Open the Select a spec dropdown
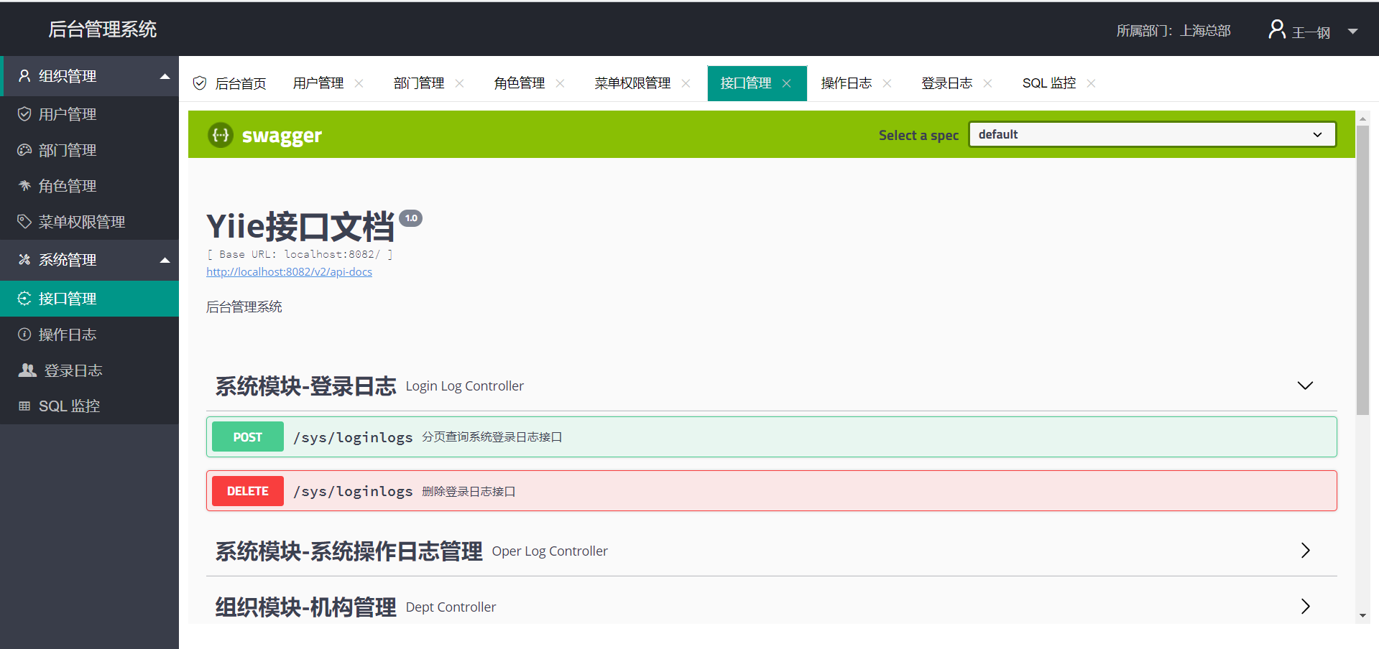Viewport: 1379px width, 649px height. [x=1152, y=134]
